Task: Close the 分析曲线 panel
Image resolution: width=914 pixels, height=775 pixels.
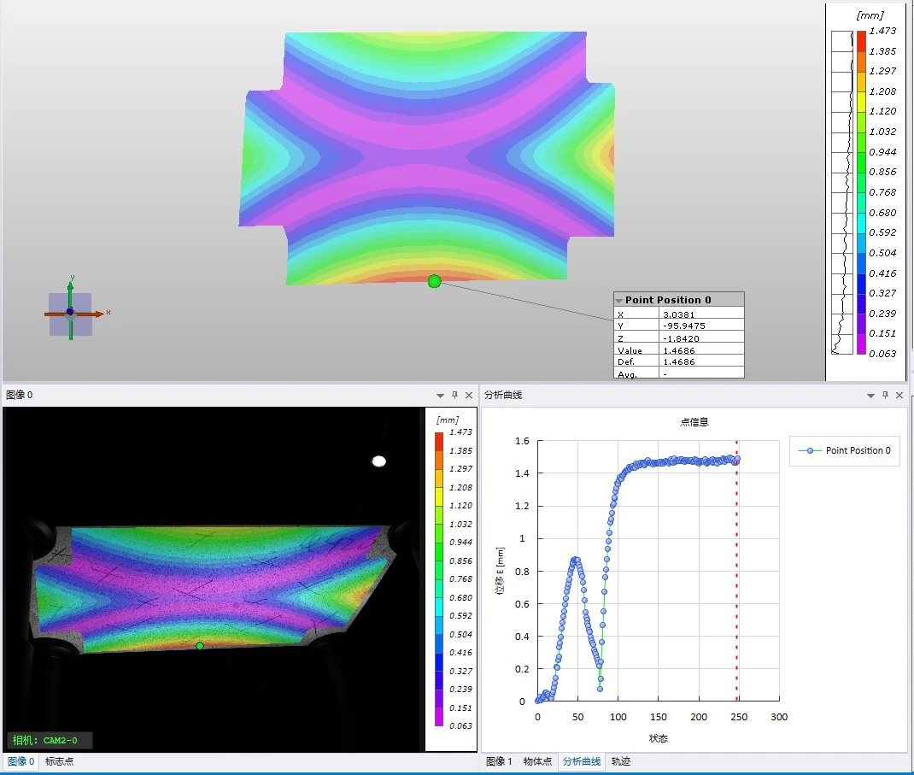Action: 899,396
